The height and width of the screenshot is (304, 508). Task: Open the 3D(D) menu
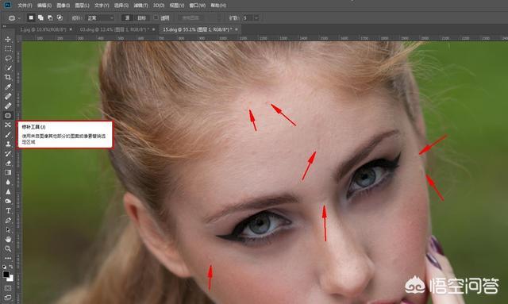[159, 6]
